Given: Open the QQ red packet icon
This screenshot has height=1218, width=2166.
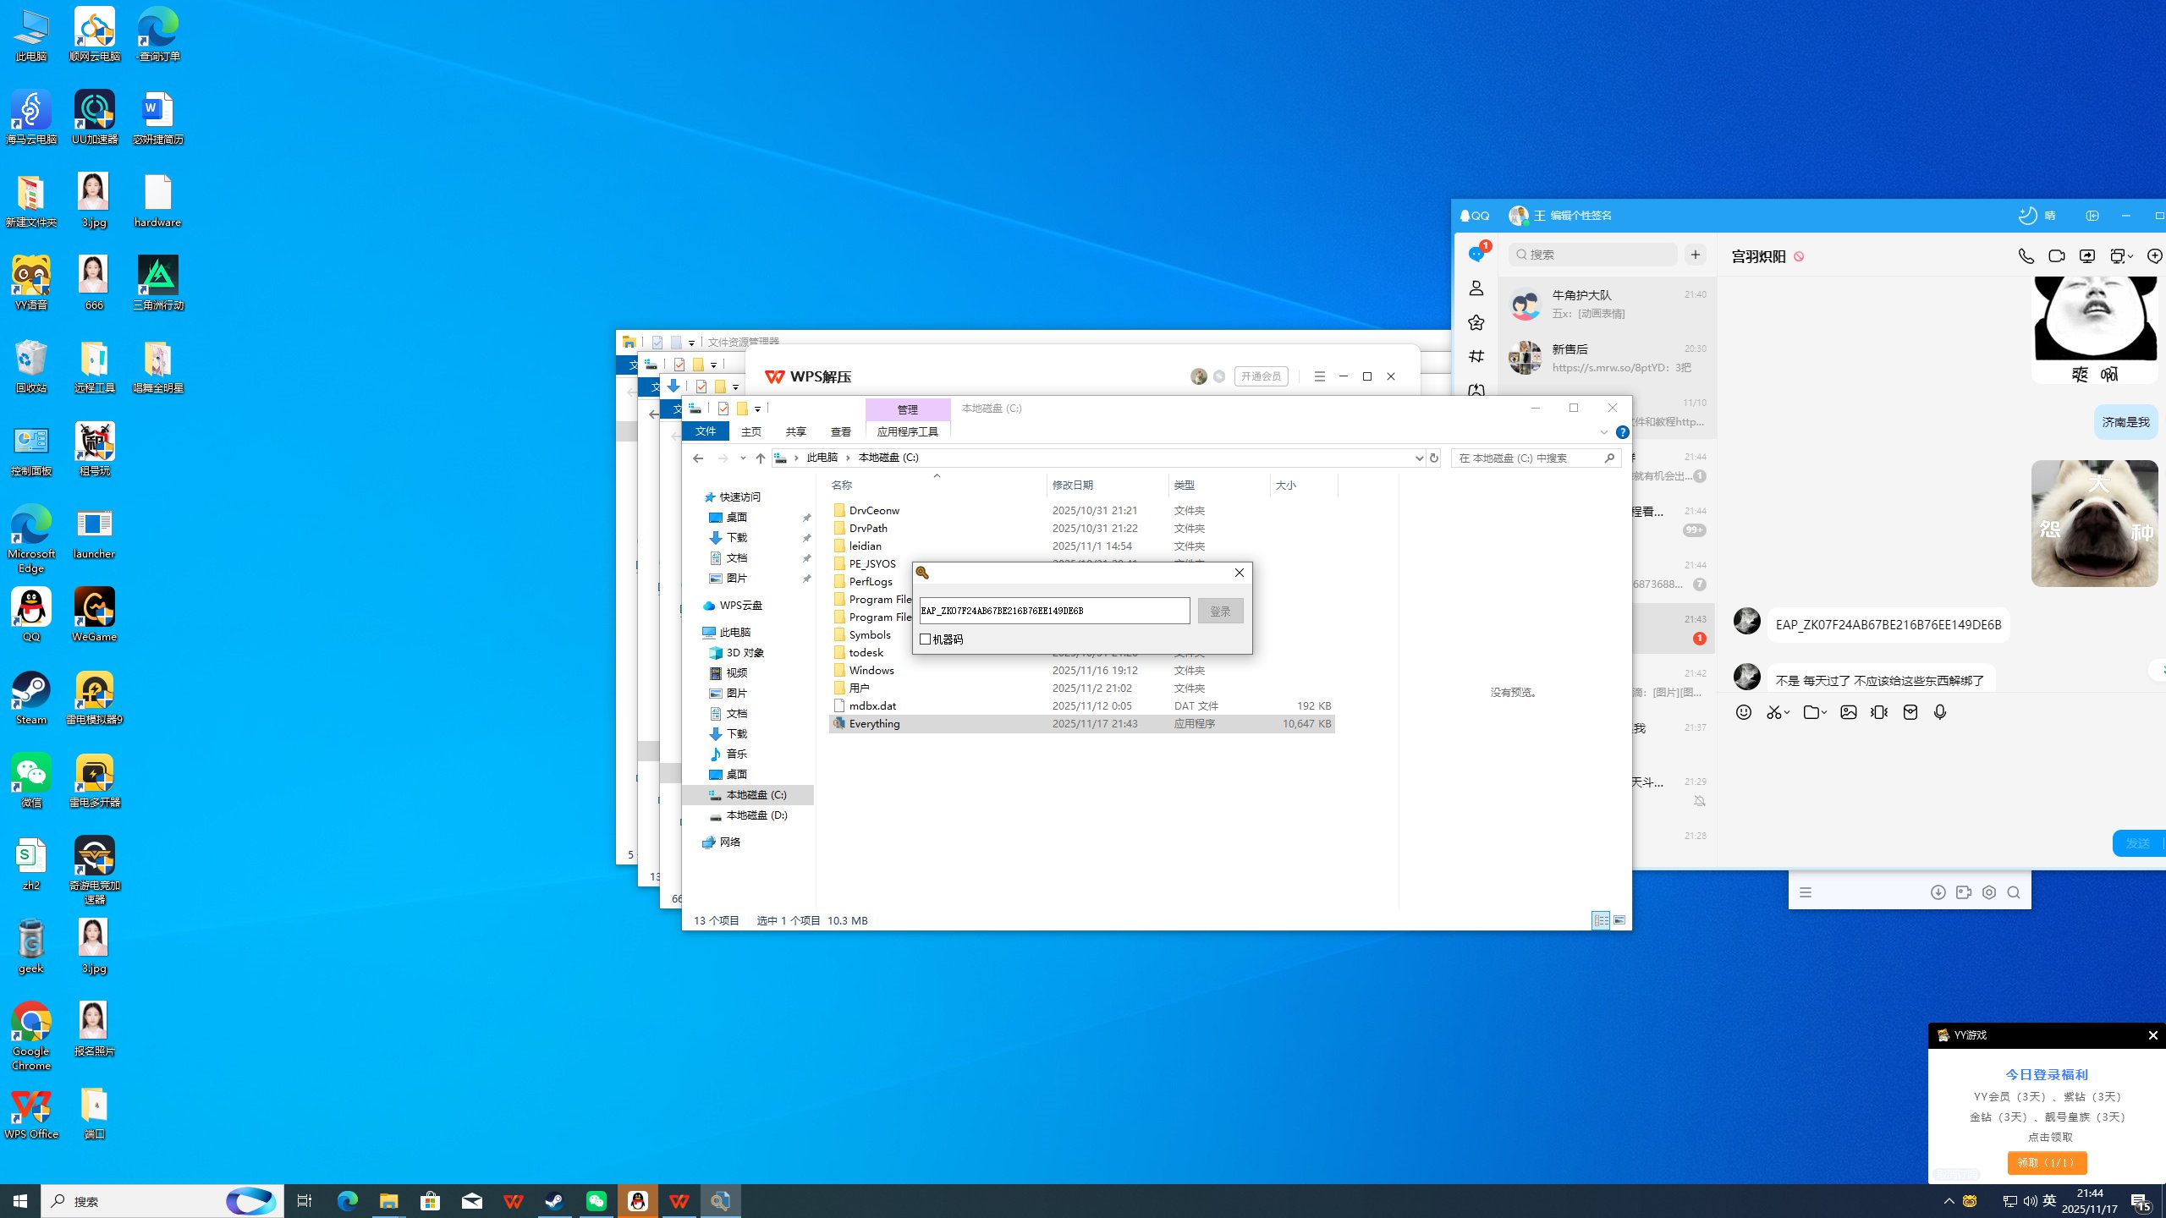Looking at the screenshot, I should [x=1910, y=712].
